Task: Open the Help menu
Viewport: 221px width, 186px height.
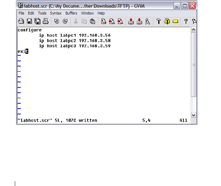Action: (101, 13)
